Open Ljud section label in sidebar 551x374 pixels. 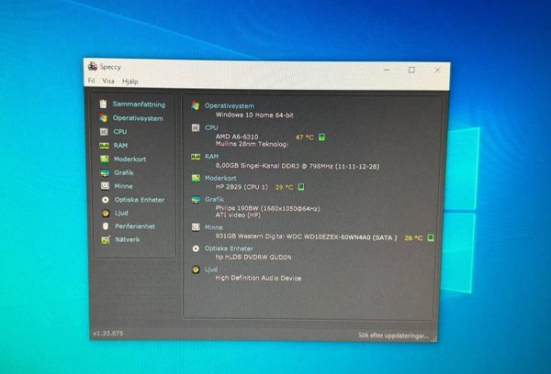click(121, 213)
